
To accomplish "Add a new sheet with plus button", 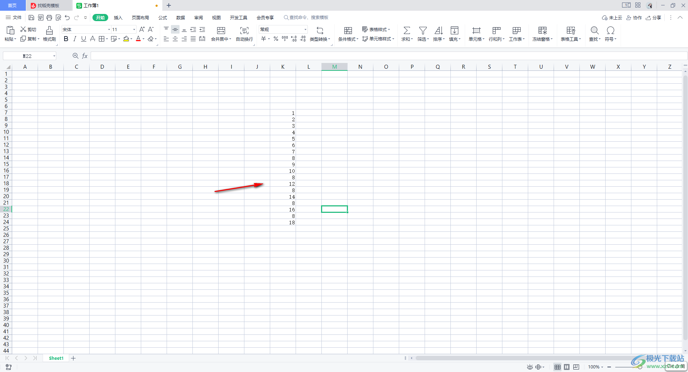I will click(73, 358).
